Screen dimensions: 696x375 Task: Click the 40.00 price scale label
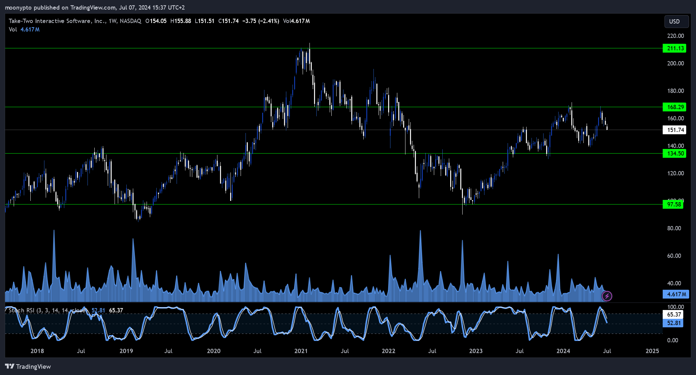tap(674, 283)
